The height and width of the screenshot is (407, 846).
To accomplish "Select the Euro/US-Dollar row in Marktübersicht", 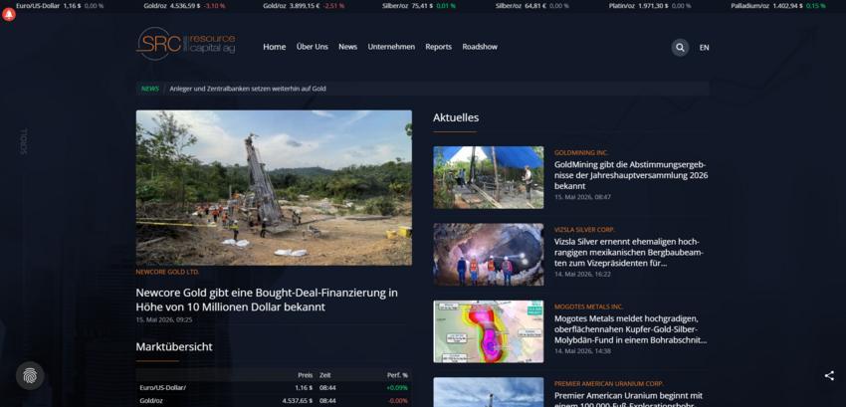I will pyautogui.click(x=274, y=387).
